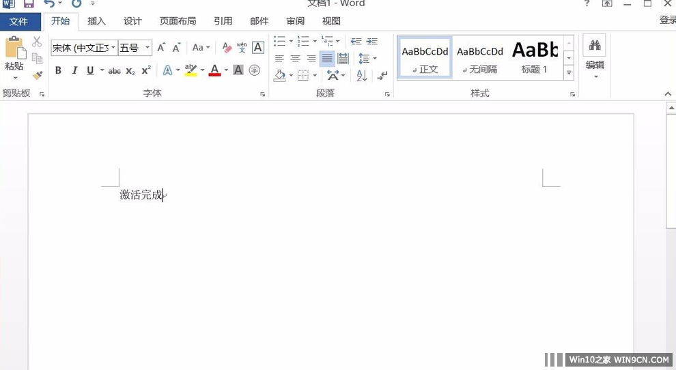Increase font size with grow font icon

[161, 47]
